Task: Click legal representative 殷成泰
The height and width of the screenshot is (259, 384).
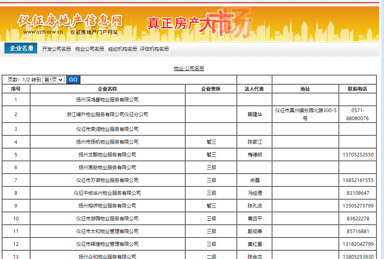Action: point(255,231)
